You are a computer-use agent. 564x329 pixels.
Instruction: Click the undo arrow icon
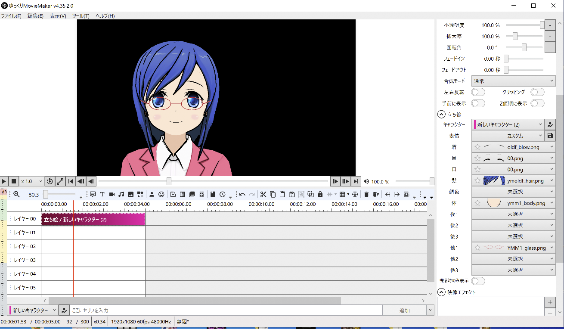[242, 194]
